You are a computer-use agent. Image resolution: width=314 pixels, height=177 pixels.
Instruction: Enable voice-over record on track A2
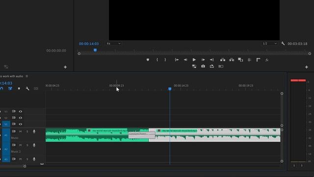pyautogui.click(x=34, y=145)
